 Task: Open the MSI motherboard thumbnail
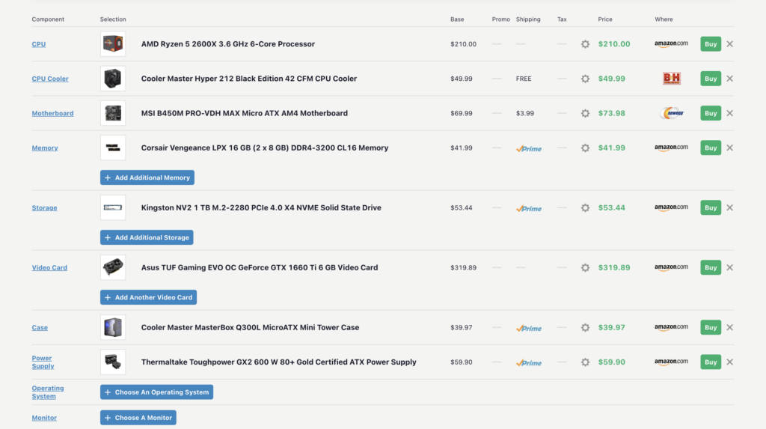[113, 113]
